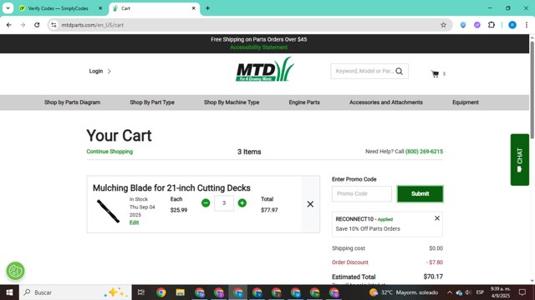535x300 pixels.
Task: Click the taskbar Buscar search box
Action: pyautogui.click(x=75, y=292)
